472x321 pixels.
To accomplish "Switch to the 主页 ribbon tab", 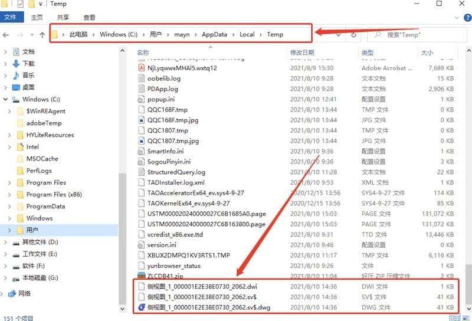I will coord(37,18).
